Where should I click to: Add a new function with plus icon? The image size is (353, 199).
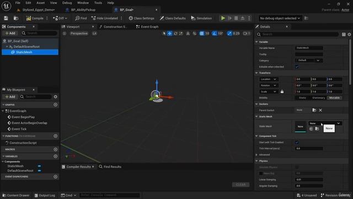pos(55,136)
